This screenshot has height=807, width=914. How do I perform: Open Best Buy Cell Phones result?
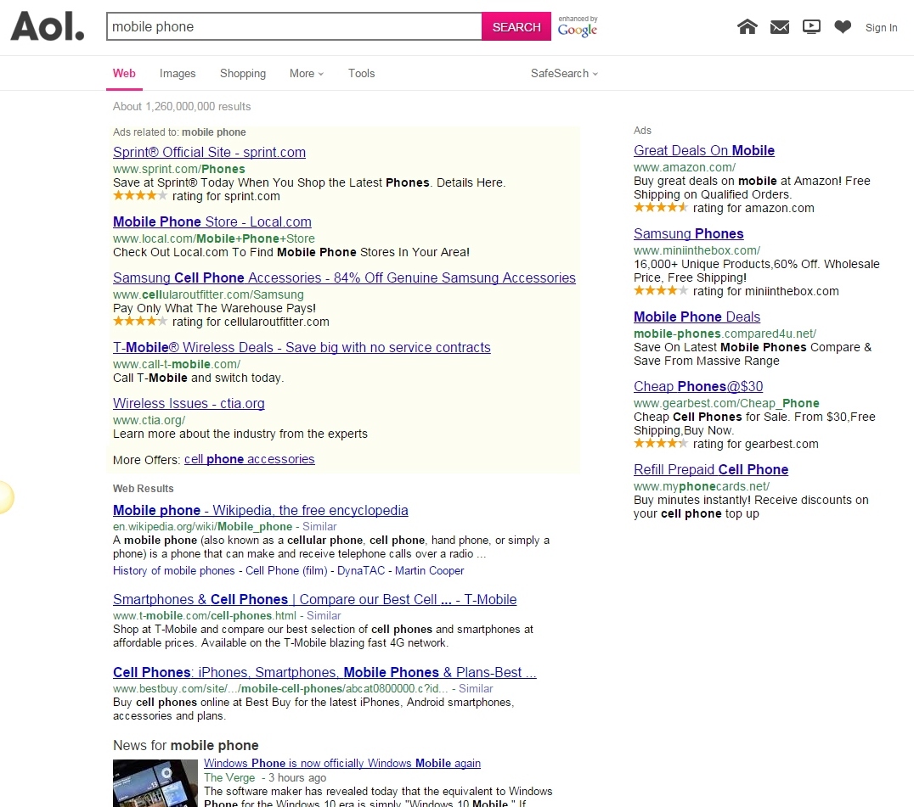(324, 672)
